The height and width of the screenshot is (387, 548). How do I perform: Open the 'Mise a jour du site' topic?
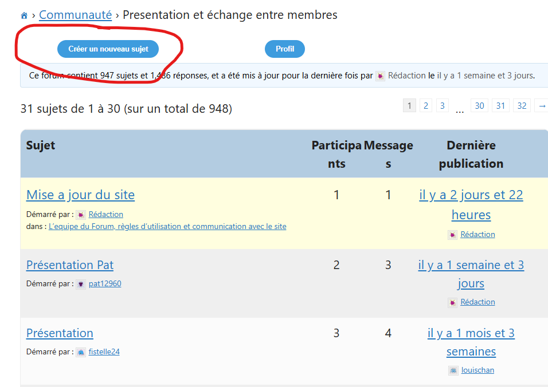[80, 195]
